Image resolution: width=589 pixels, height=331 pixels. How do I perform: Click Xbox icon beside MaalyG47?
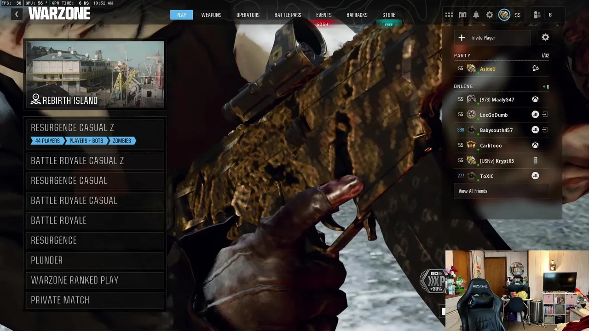(535, 99)
